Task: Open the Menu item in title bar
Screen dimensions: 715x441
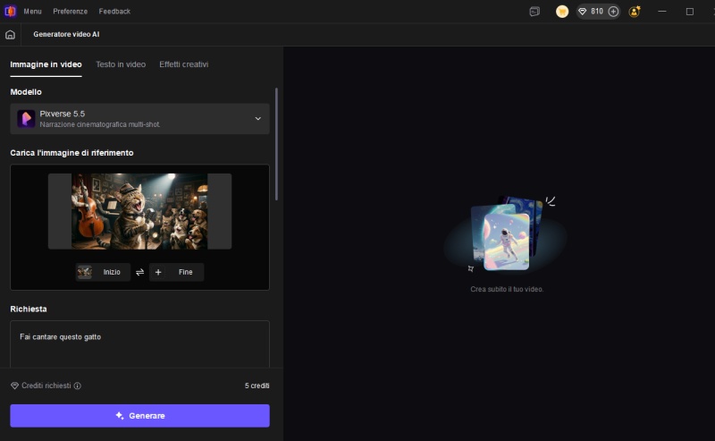Action: pyautogui.click(x=32, y=12)
